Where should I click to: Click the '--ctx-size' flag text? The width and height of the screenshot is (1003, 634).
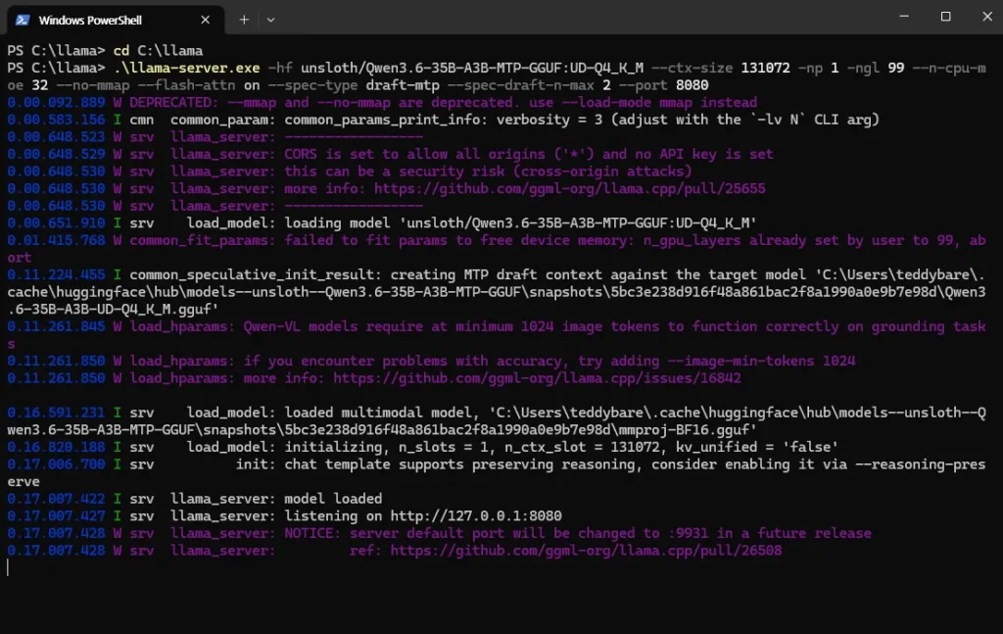pos(693,68)
